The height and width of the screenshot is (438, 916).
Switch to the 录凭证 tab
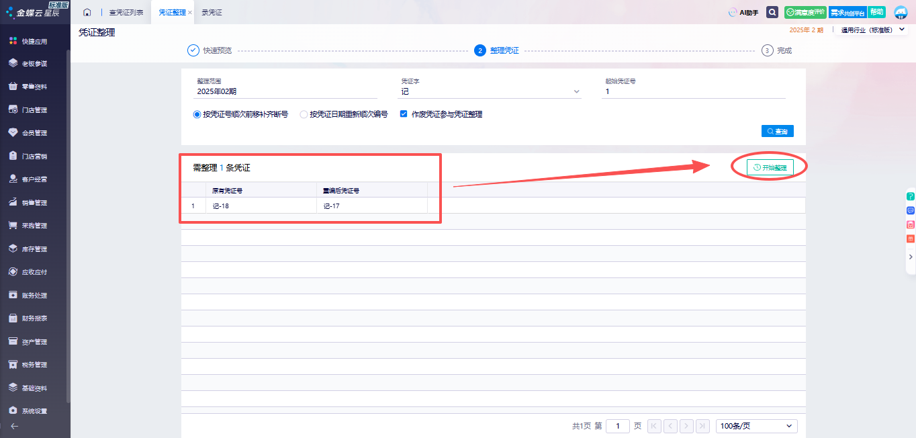point(212,13)
